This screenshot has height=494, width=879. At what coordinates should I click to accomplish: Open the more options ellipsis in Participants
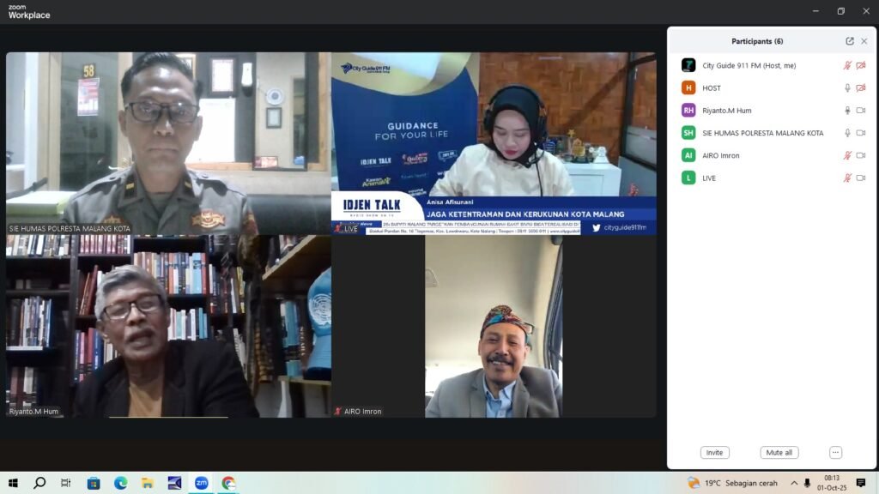click(835, 453)
